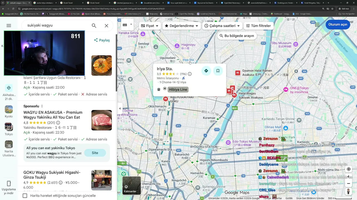Click the show my location icon
357x200 pixels.
click(349, 169)
